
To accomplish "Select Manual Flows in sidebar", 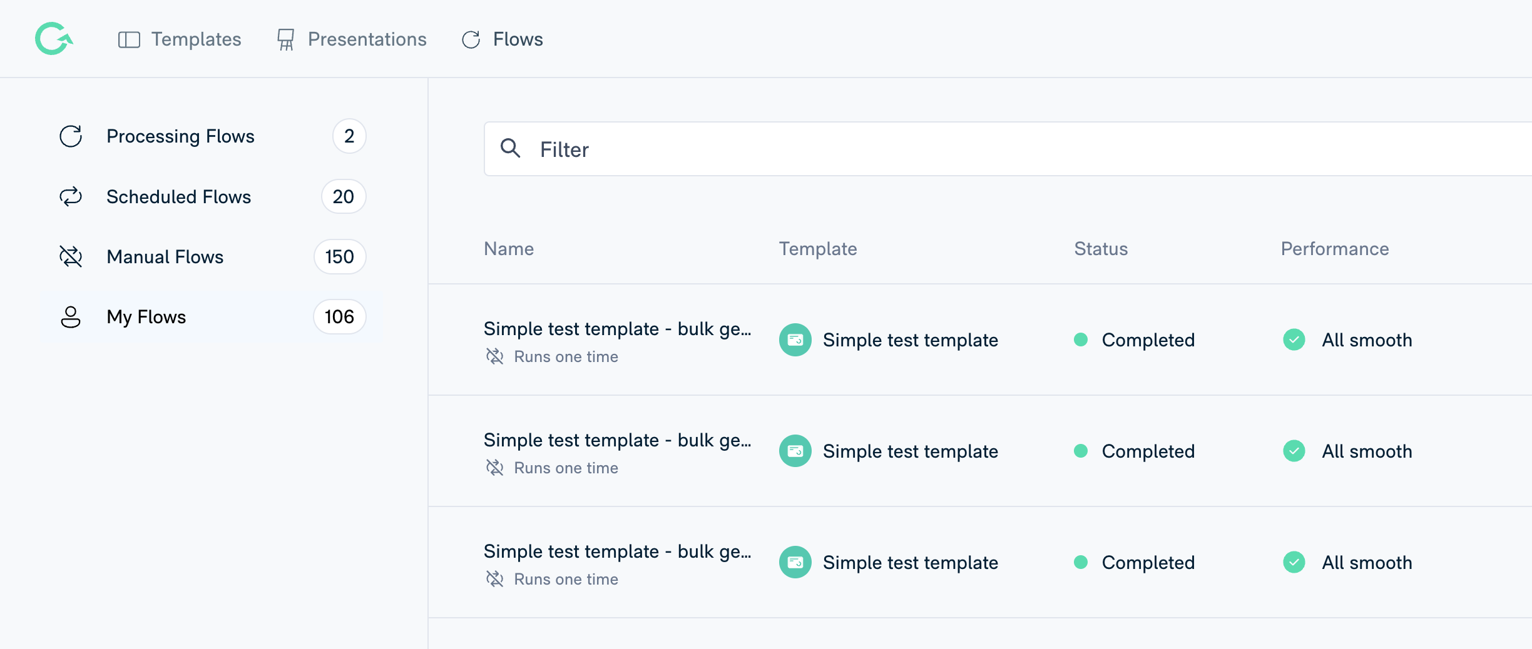I will (212, 256).
